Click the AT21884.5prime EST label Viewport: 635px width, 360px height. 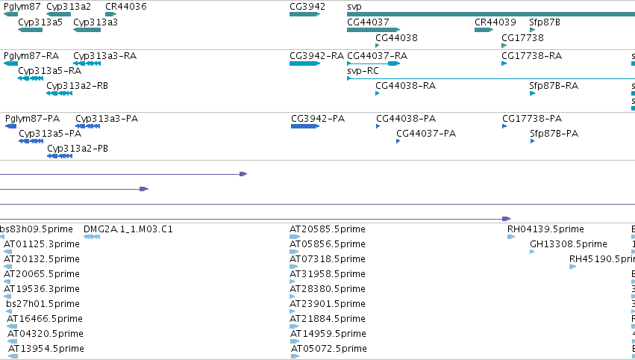pos(328,319)
